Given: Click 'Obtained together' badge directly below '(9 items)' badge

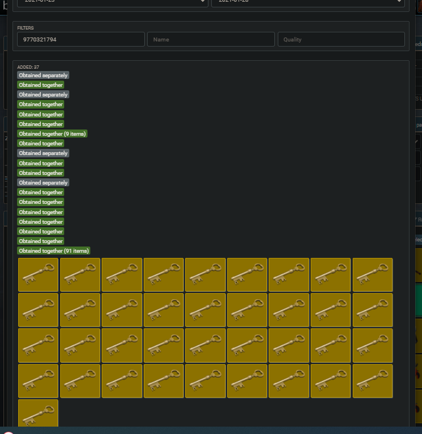Looking at the screenshot, I should click(x=41, y=143).
